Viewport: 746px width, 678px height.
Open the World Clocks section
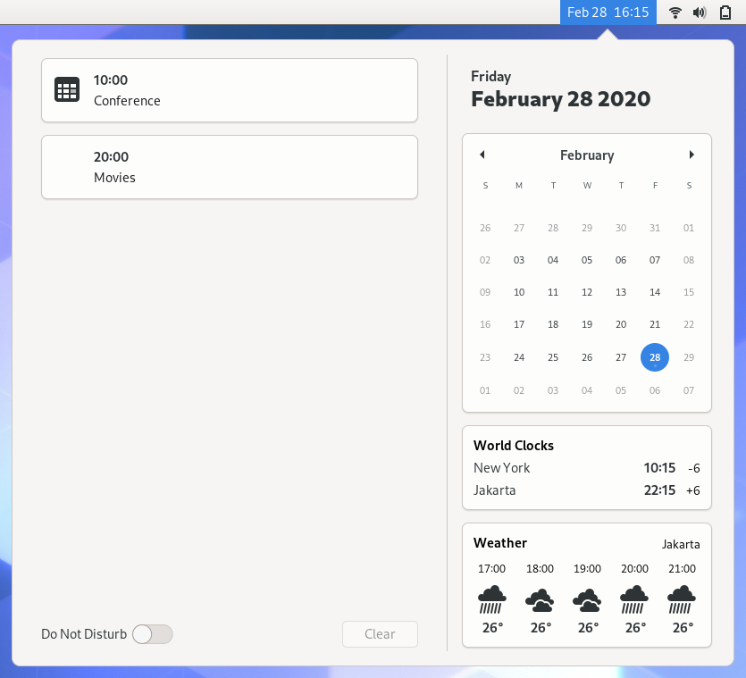point(586,468)
